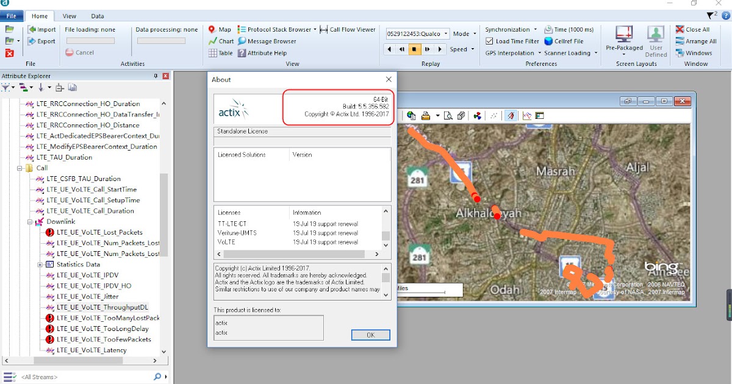Screen dimensions: 732x384
Task: Select LTE_UE_VoLTE_Call_SetupTime attribute
Action: point(93,200)
